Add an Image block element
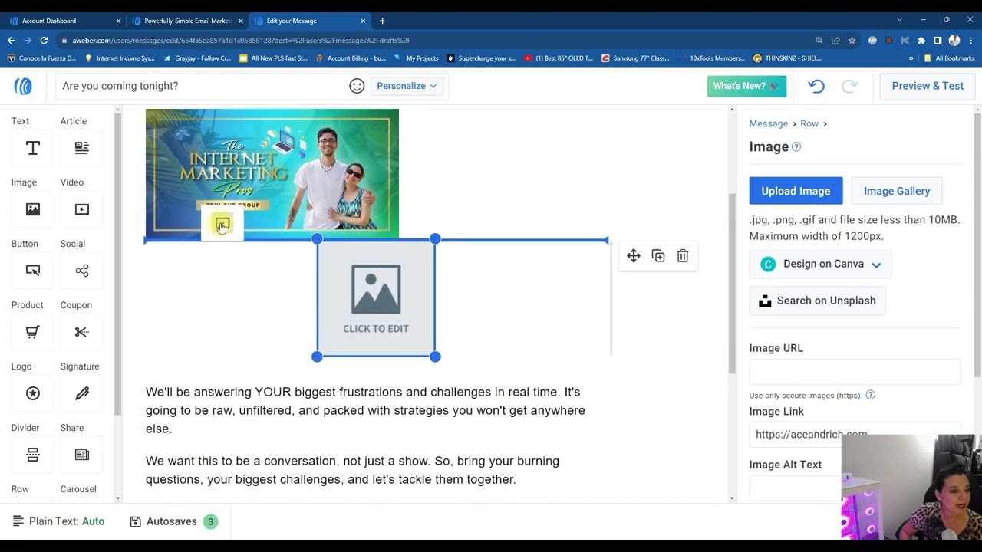This screenshot has width=982, height=552. 32,209
